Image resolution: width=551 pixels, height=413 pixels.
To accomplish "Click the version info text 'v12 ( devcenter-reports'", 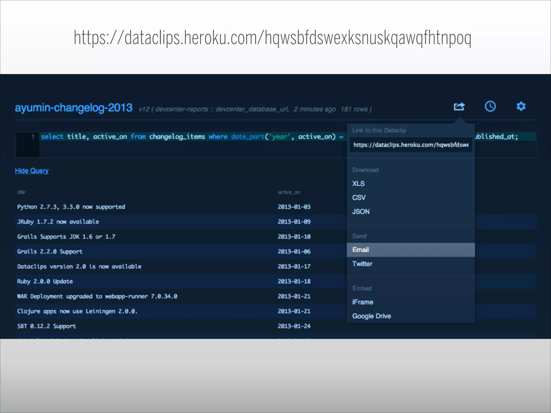I will pos(174,109).
